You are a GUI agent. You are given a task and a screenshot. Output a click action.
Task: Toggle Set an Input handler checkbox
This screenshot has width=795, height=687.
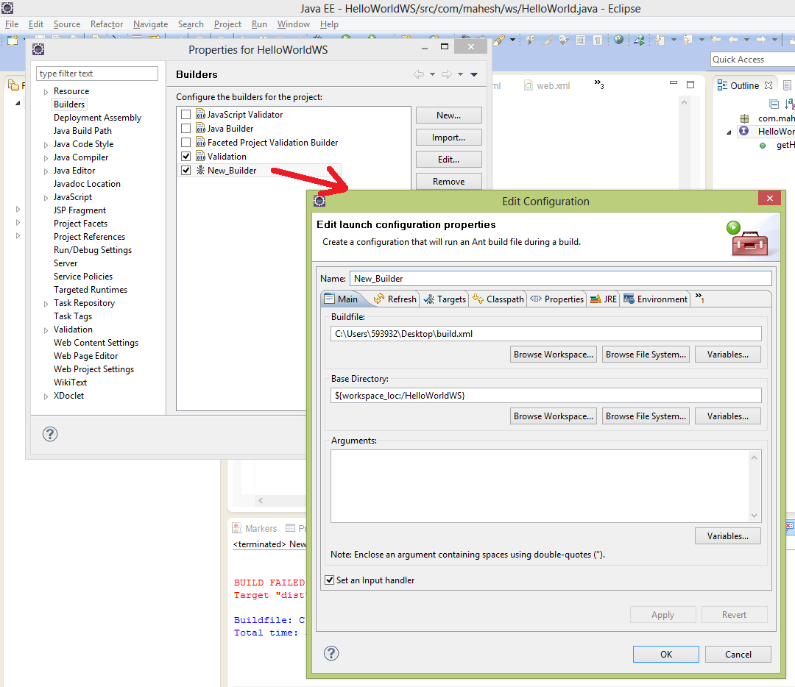click(330, 580)
